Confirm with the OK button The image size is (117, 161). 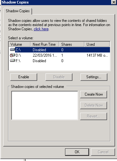click(77, 152)
